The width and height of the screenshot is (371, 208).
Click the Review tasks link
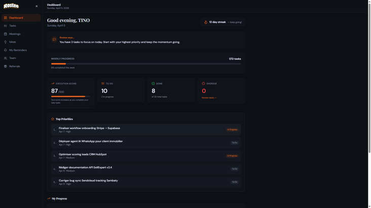[209, 98]
